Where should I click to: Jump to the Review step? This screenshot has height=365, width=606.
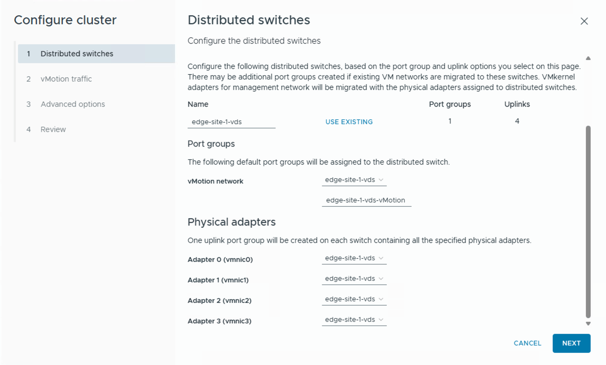tap(53, 129)
